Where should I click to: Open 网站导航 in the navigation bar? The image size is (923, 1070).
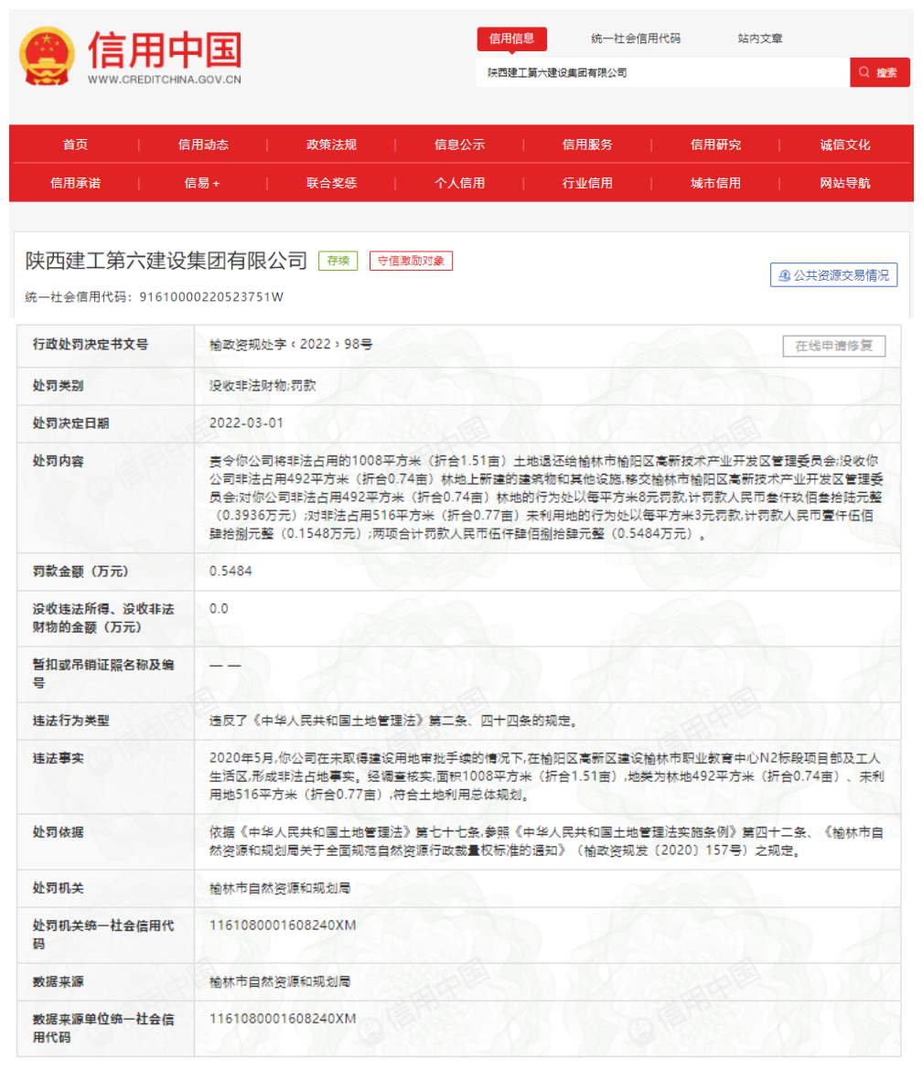point(845,183)
